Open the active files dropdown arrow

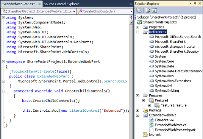pyautogui.click(x=131, y=4)
